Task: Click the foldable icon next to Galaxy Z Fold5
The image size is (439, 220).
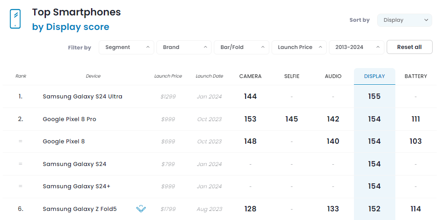Action: [141, 209]
